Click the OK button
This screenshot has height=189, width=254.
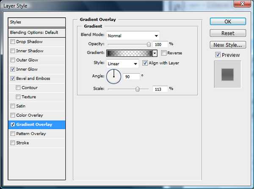point(228,22)
